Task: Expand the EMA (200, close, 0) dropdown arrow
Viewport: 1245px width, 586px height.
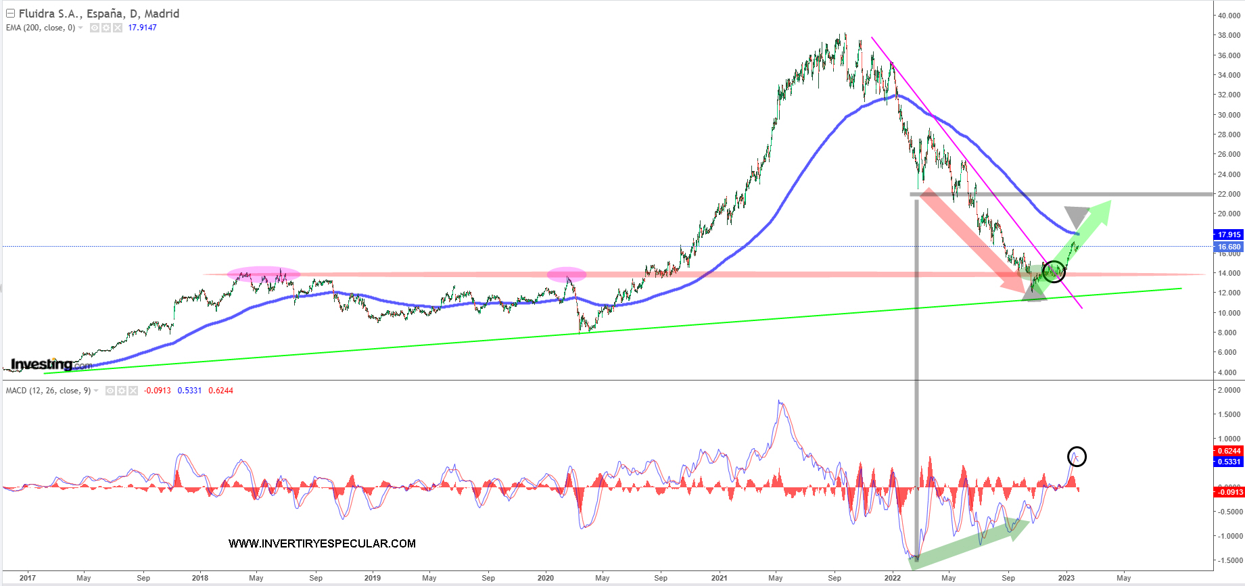Action: [x=80, y=28]
